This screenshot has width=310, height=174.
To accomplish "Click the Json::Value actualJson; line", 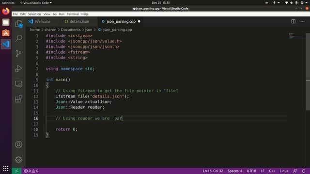I will 84,102.
